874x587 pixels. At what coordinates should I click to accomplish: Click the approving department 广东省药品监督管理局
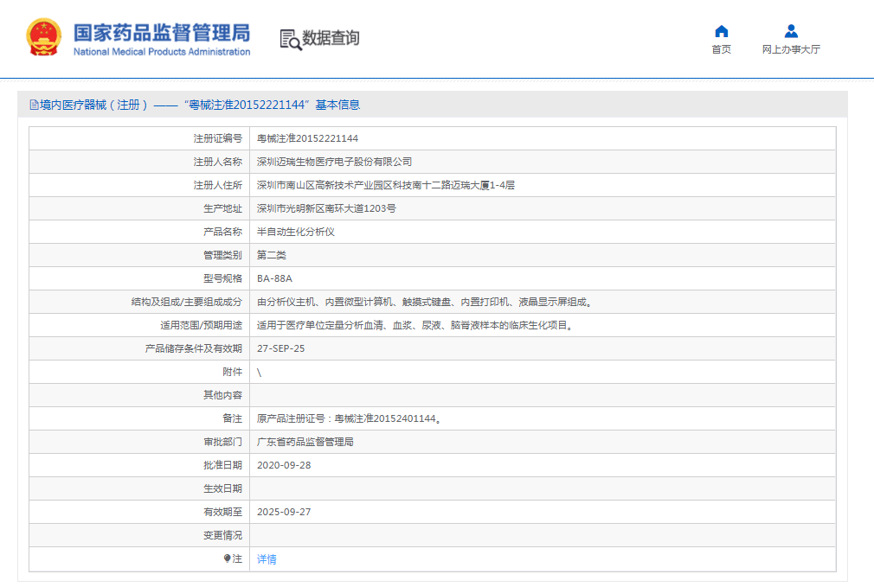click(x=305, y=442)
